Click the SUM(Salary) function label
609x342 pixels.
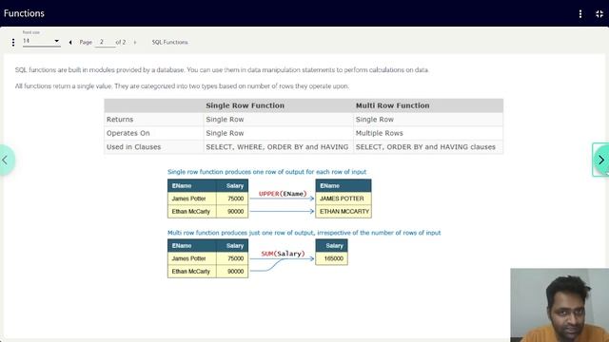(283, 254)
